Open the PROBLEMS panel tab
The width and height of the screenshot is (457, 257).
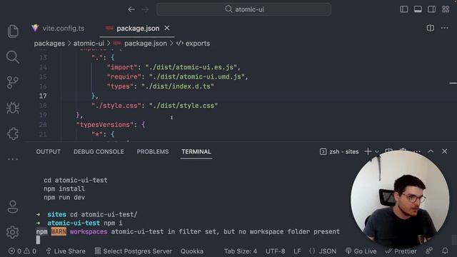tap(153, 152)
